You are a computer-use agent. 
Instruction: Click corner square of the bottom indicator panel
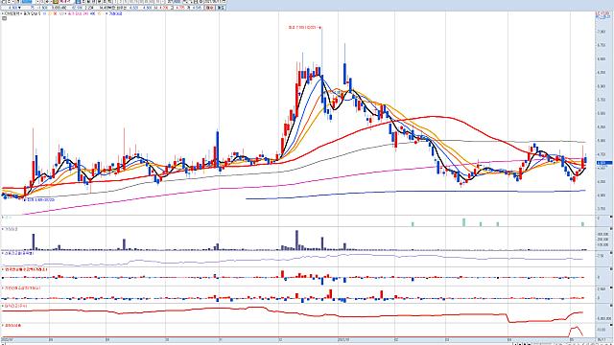pyautogui.click(x=611, y=326)
